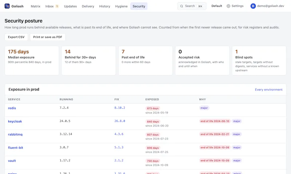Open the Every environment link
Screen dimensions: 291x174
coord(268,90)
